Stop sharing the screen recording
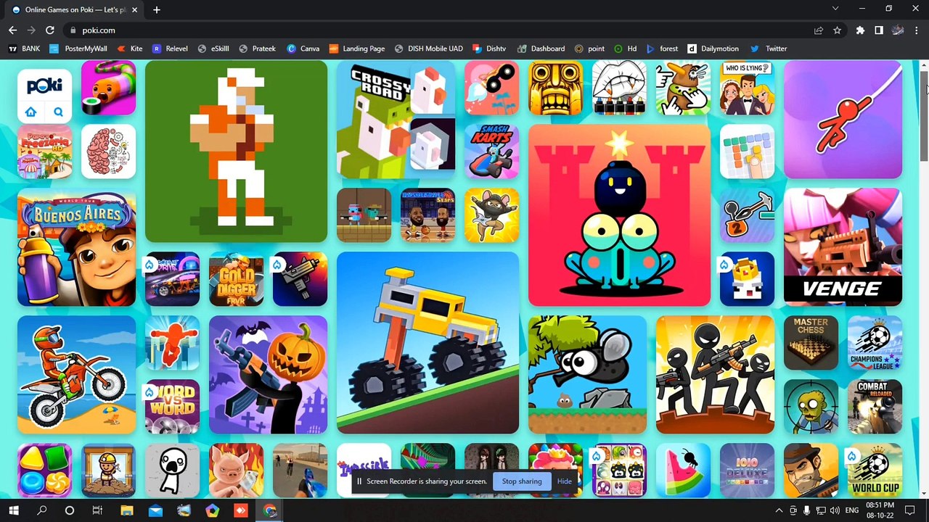 [522, 481]
